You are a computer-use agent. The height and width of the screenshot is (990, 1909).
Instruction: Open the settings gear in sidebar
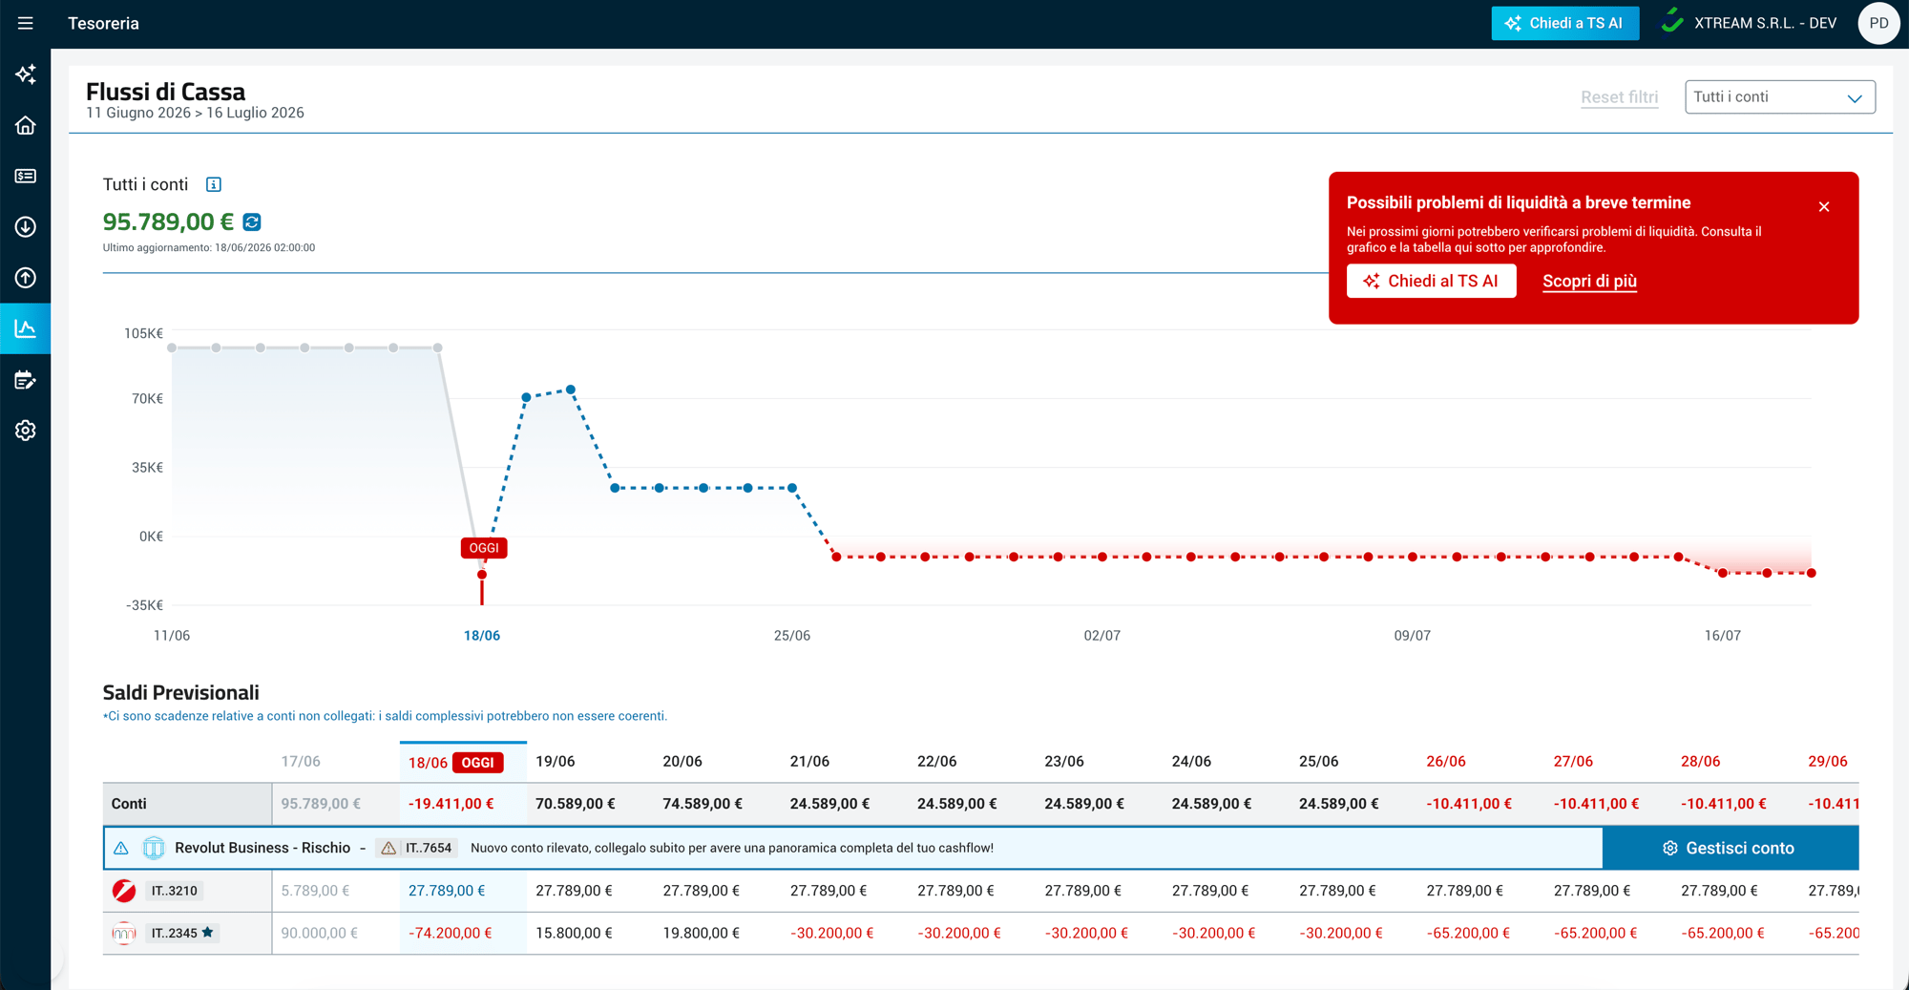[x=26, y=431]
